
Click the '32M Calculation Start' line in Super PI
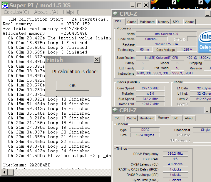(x=58, y=19)
